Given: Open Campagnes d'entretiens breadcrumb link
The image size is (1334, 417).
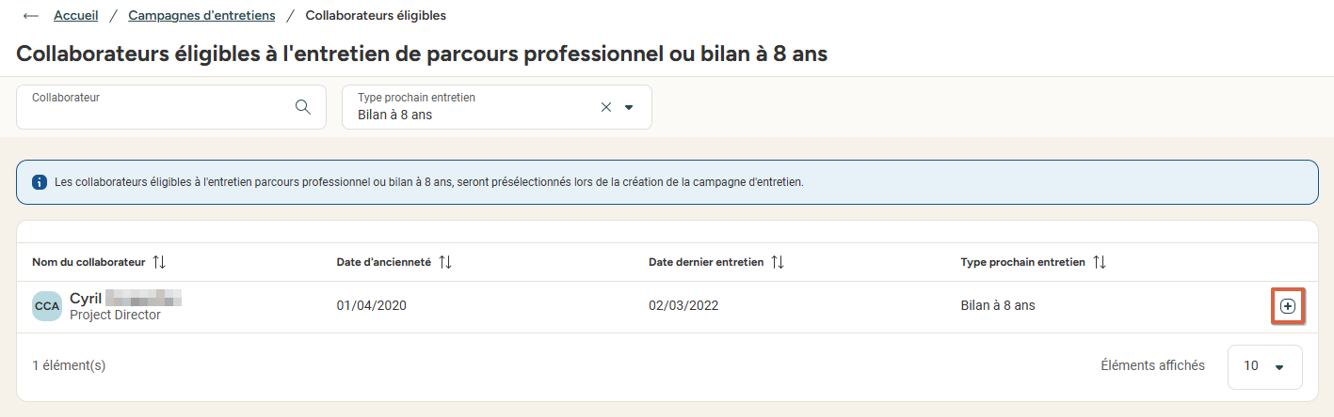Looking at the screenshot, I should (202, 16).
